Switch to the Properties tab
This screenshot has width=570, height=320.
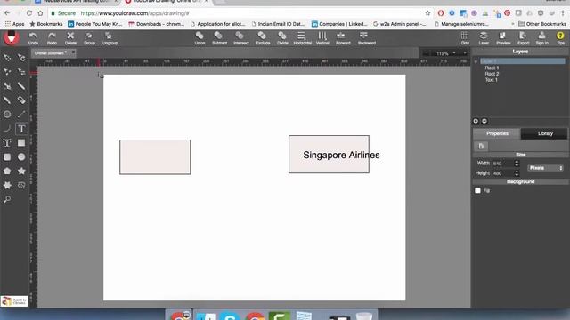click(x=497, y=133)
